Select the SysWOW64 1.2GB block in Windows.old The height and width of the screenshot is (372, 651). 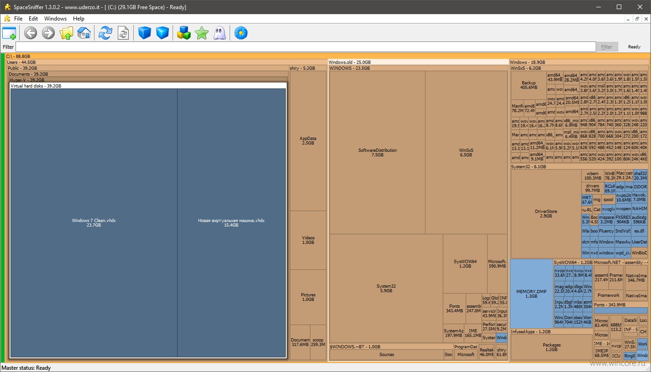[465, 264]
